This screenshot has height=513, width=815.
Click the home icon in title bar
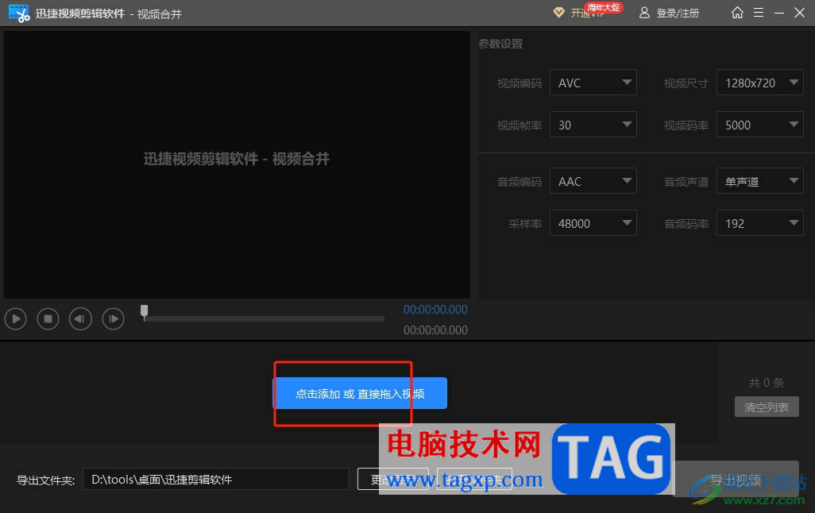tap(737, 13)
